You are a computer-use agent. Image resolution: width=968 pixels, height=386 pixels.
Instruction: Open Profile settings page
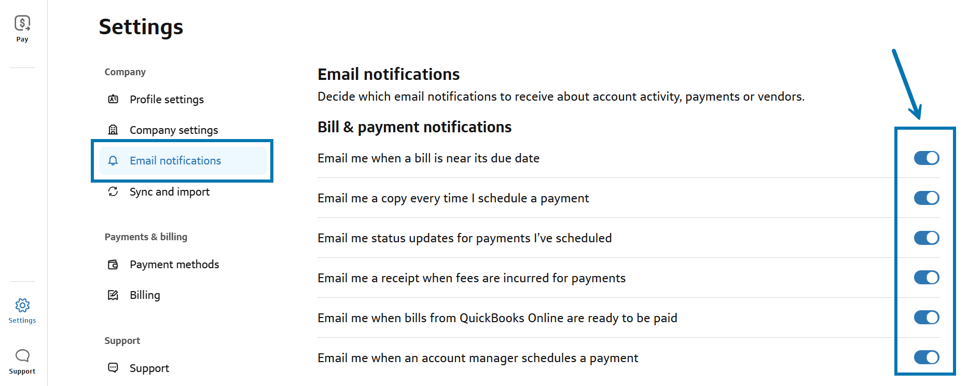[167, 99]
